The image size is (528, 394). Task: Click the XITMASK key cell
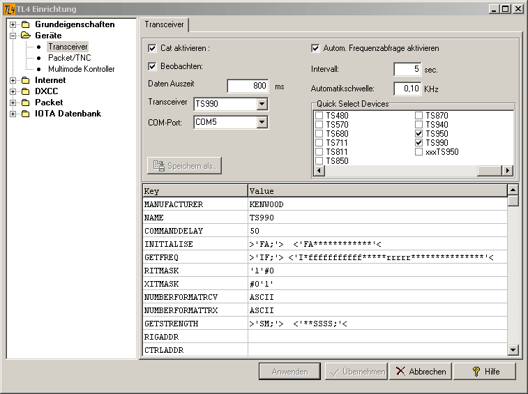click(x=195, y=284)
